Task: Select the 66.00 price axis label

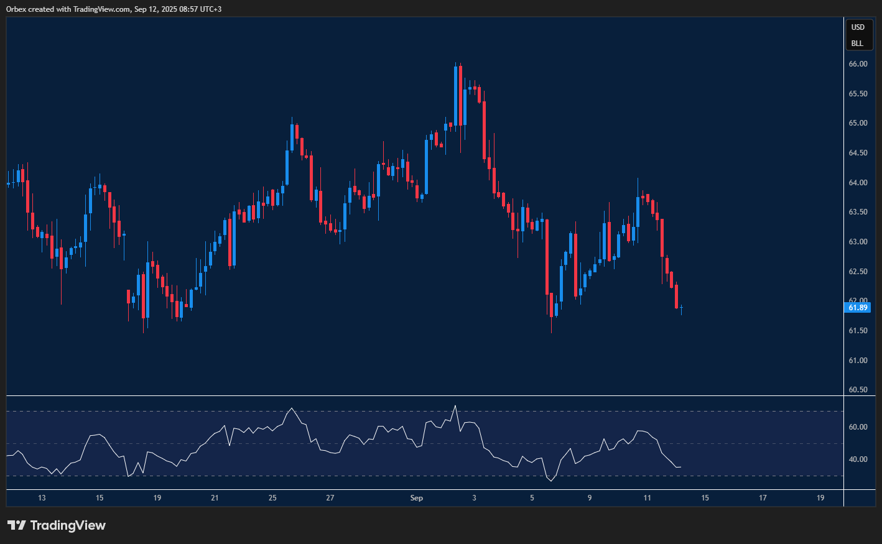Action: pyautogui.click(x=858, y=64)
